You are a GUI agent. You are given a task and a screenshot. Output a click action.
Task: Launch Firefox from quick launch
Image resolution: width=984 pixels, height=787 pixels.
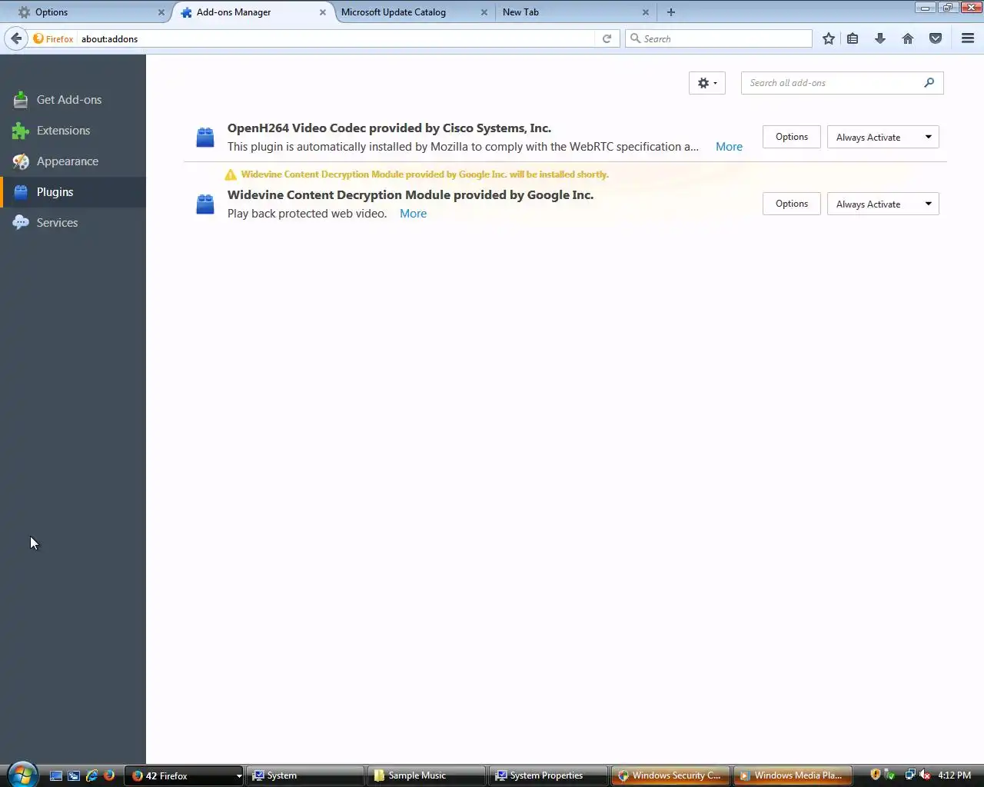[109, 775]
